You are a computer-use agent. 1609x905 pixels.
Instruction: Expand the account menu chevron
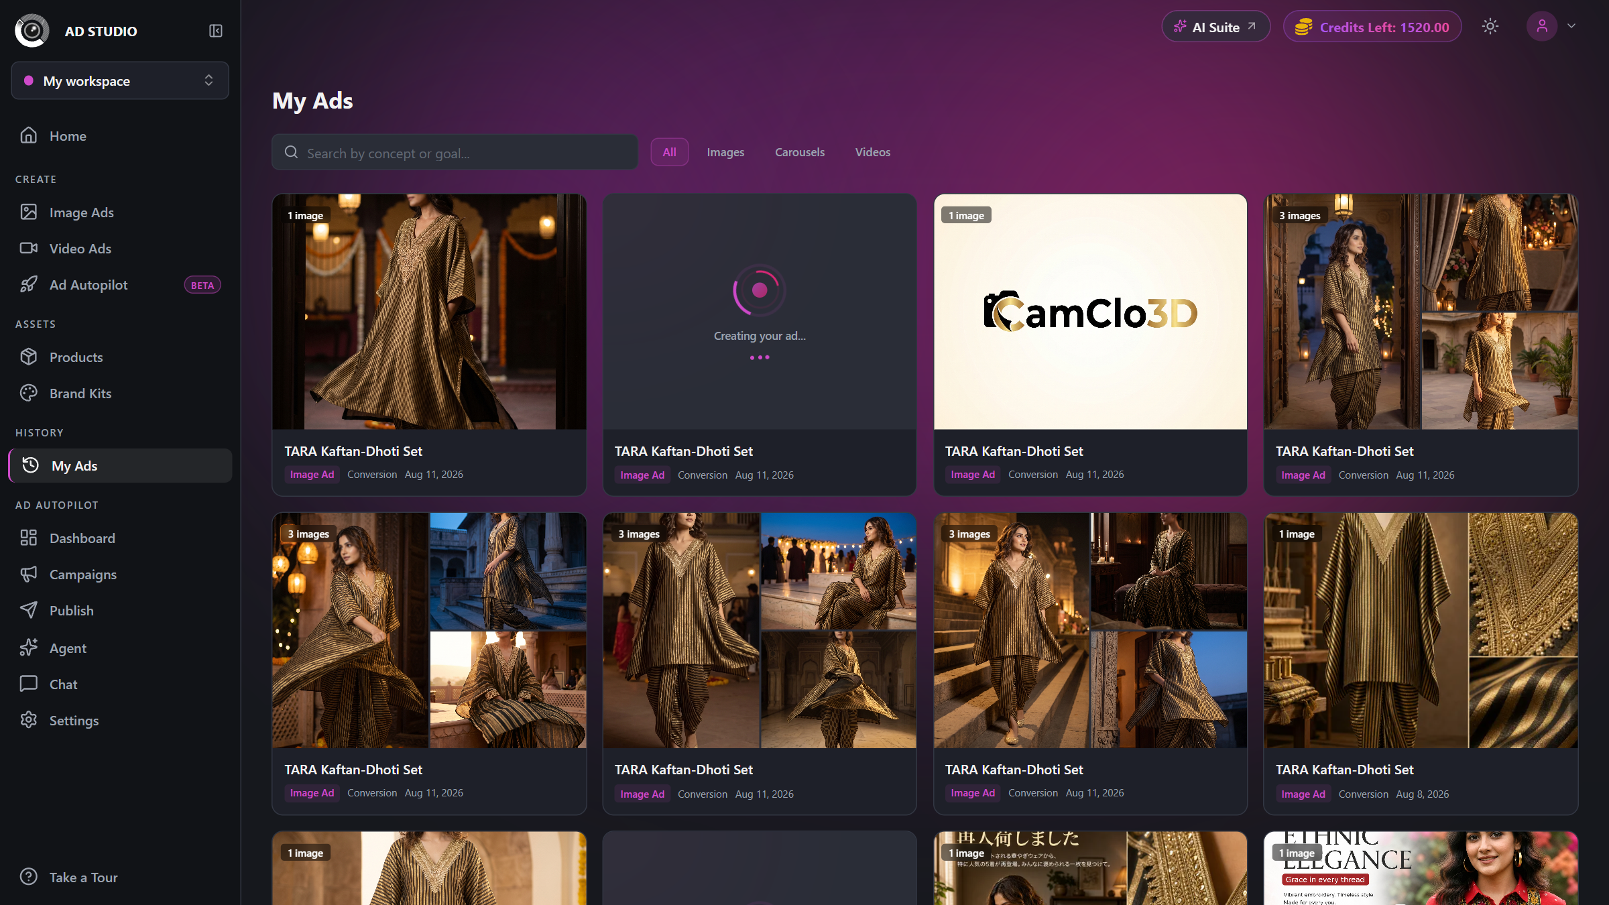click(x=1571, y=26)
